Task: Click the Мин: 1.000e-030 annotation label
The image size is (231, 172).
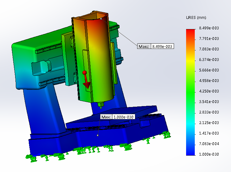Action: [x=118, y=117]
